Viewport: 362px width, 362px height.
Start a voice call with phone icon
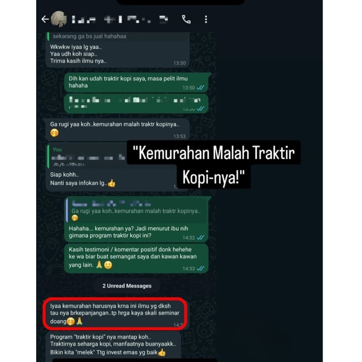(186, 19)
